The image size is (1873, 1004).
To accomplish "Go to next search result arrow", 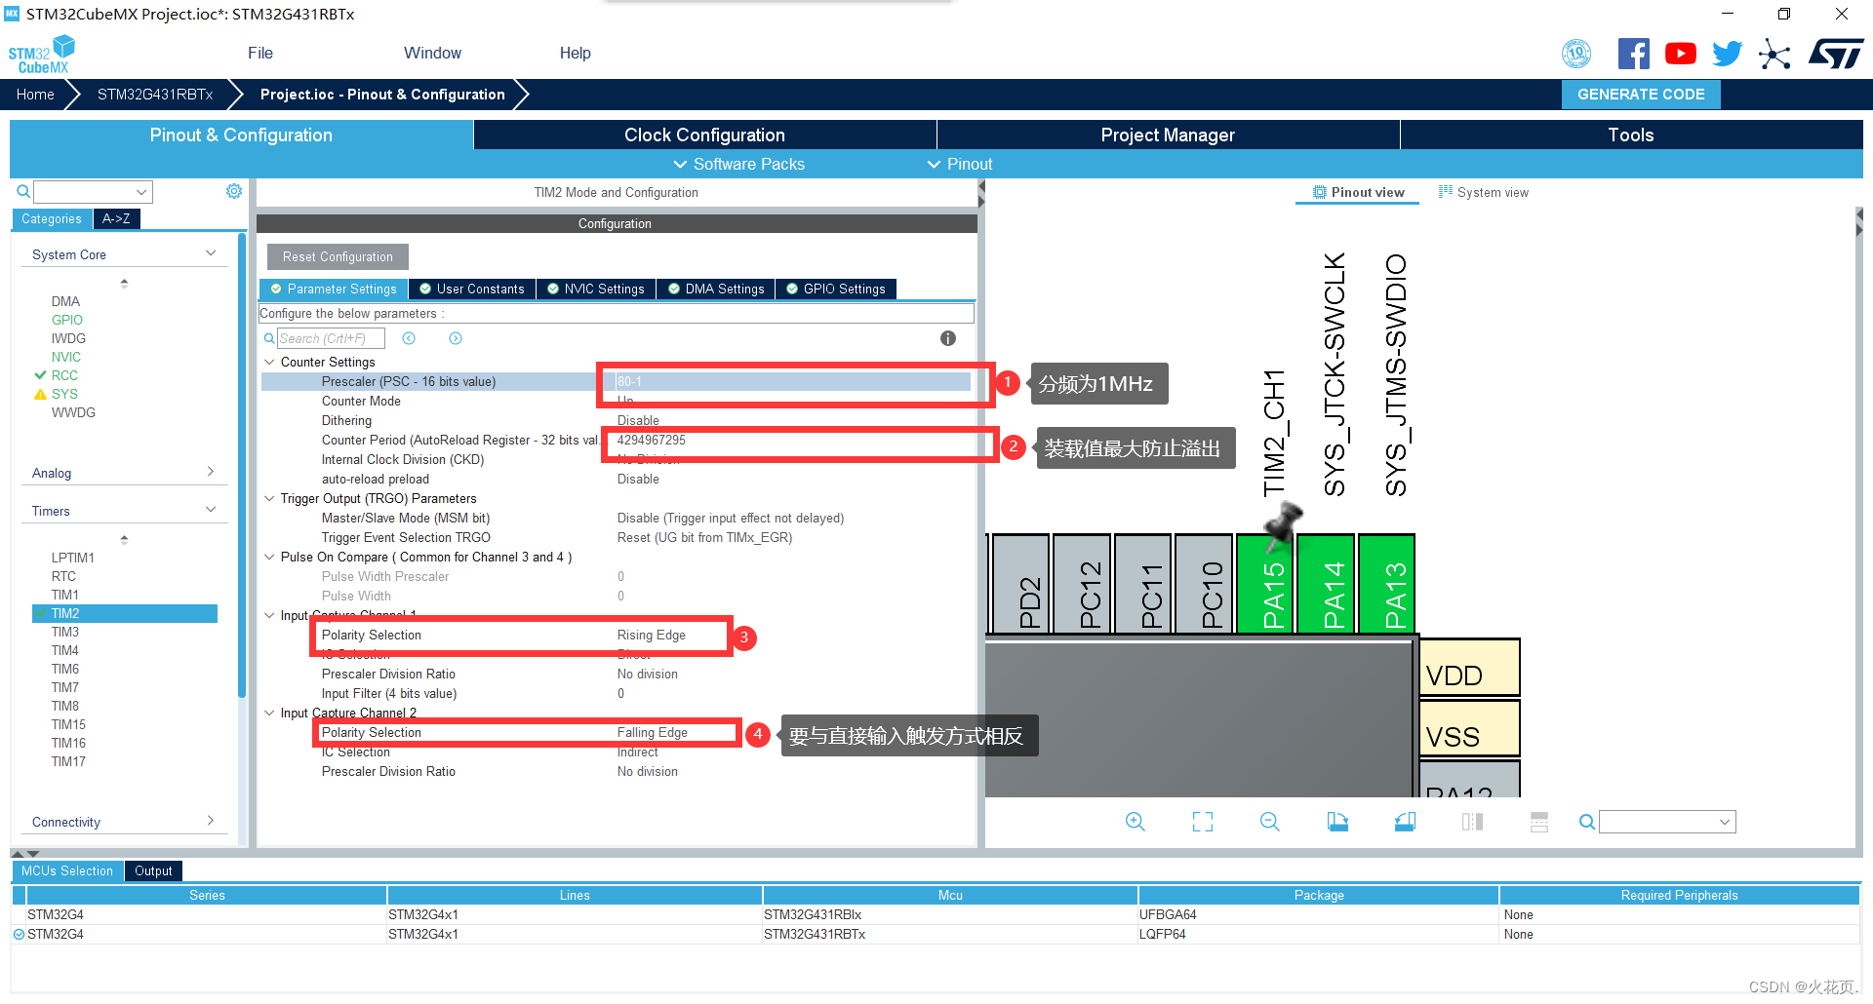I will point(456,338).
